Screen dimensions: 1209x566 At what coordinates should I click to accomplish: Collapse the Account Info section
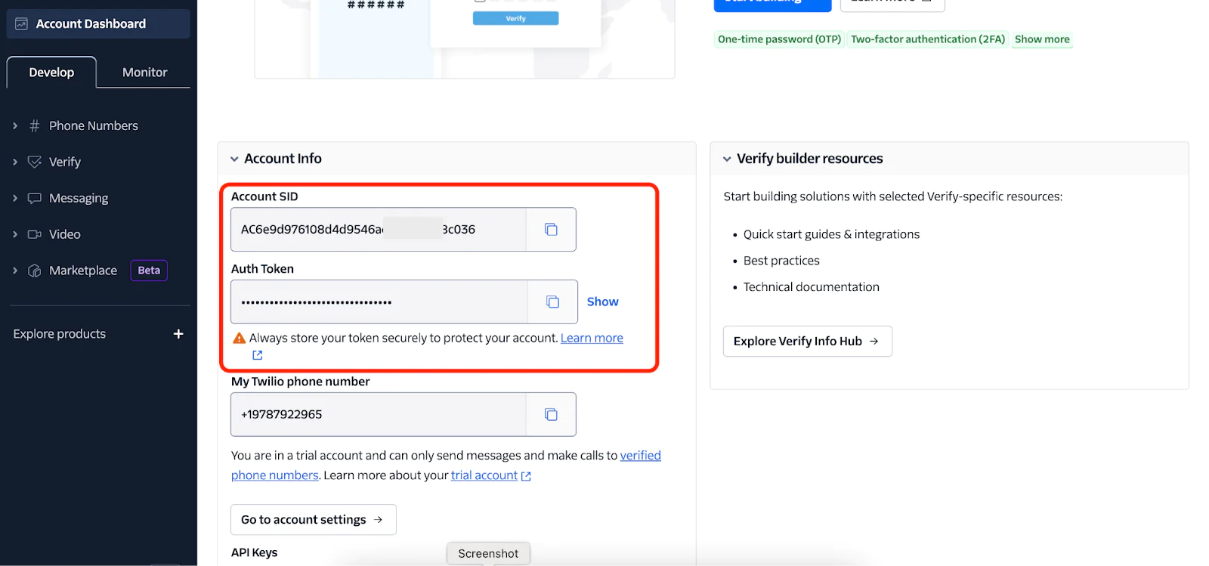coord(234,159)
